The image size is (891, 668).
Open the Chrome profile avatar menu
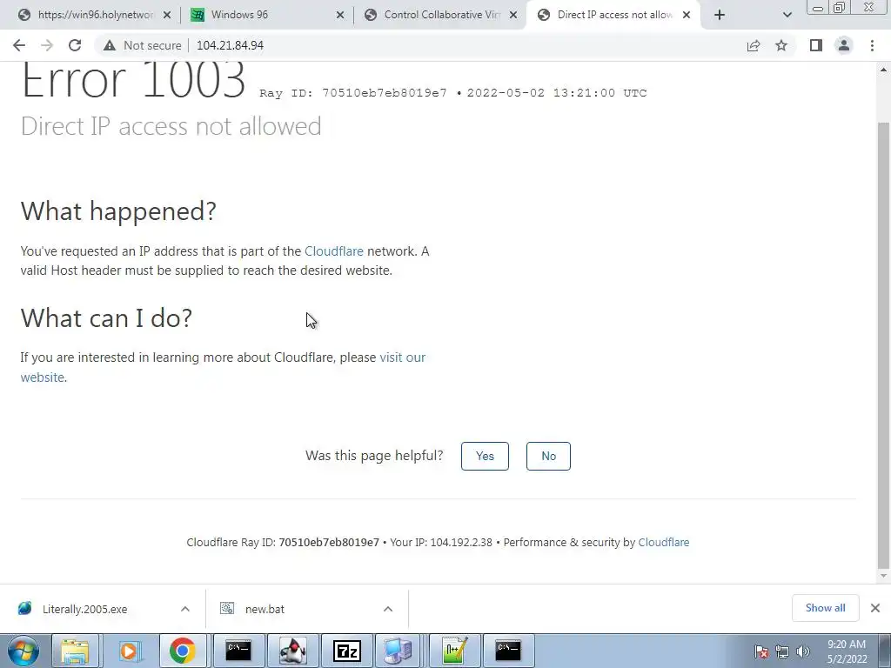coord(844,45)
